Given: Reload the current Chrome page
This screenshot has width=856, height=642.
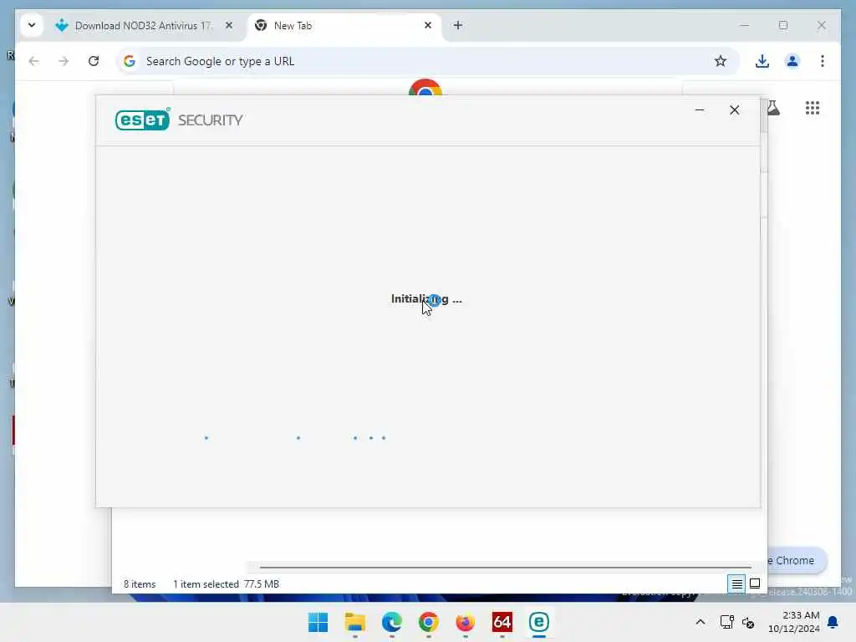Looking at the screenshot, I should point(94,61).
